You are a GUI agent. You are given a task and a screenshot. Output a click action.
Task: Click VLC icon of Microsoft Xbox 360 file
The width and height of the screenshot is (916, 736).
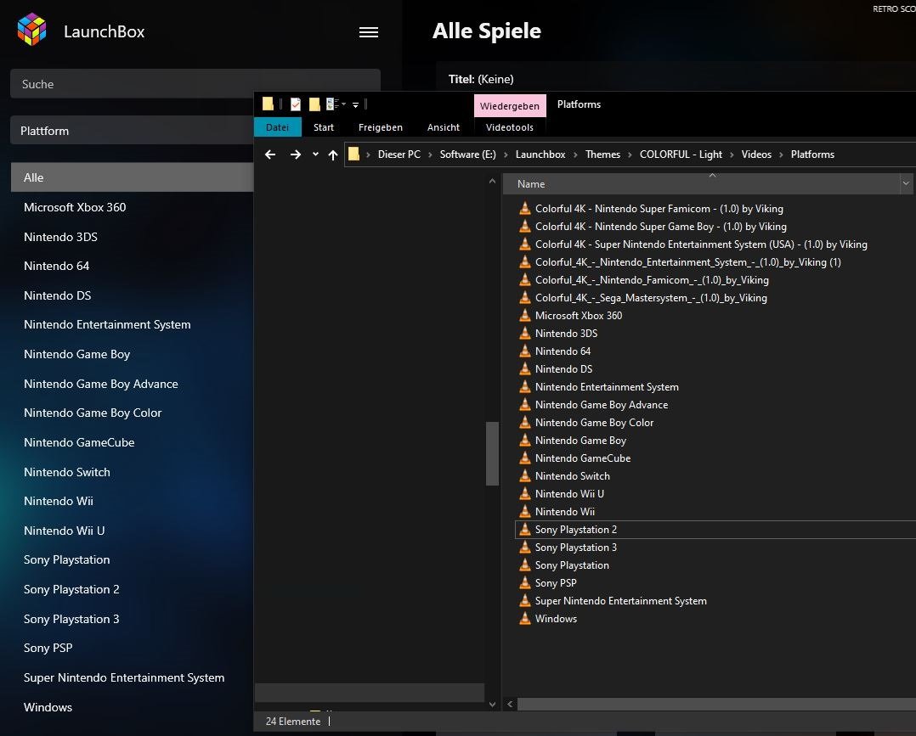coord(525,316)
